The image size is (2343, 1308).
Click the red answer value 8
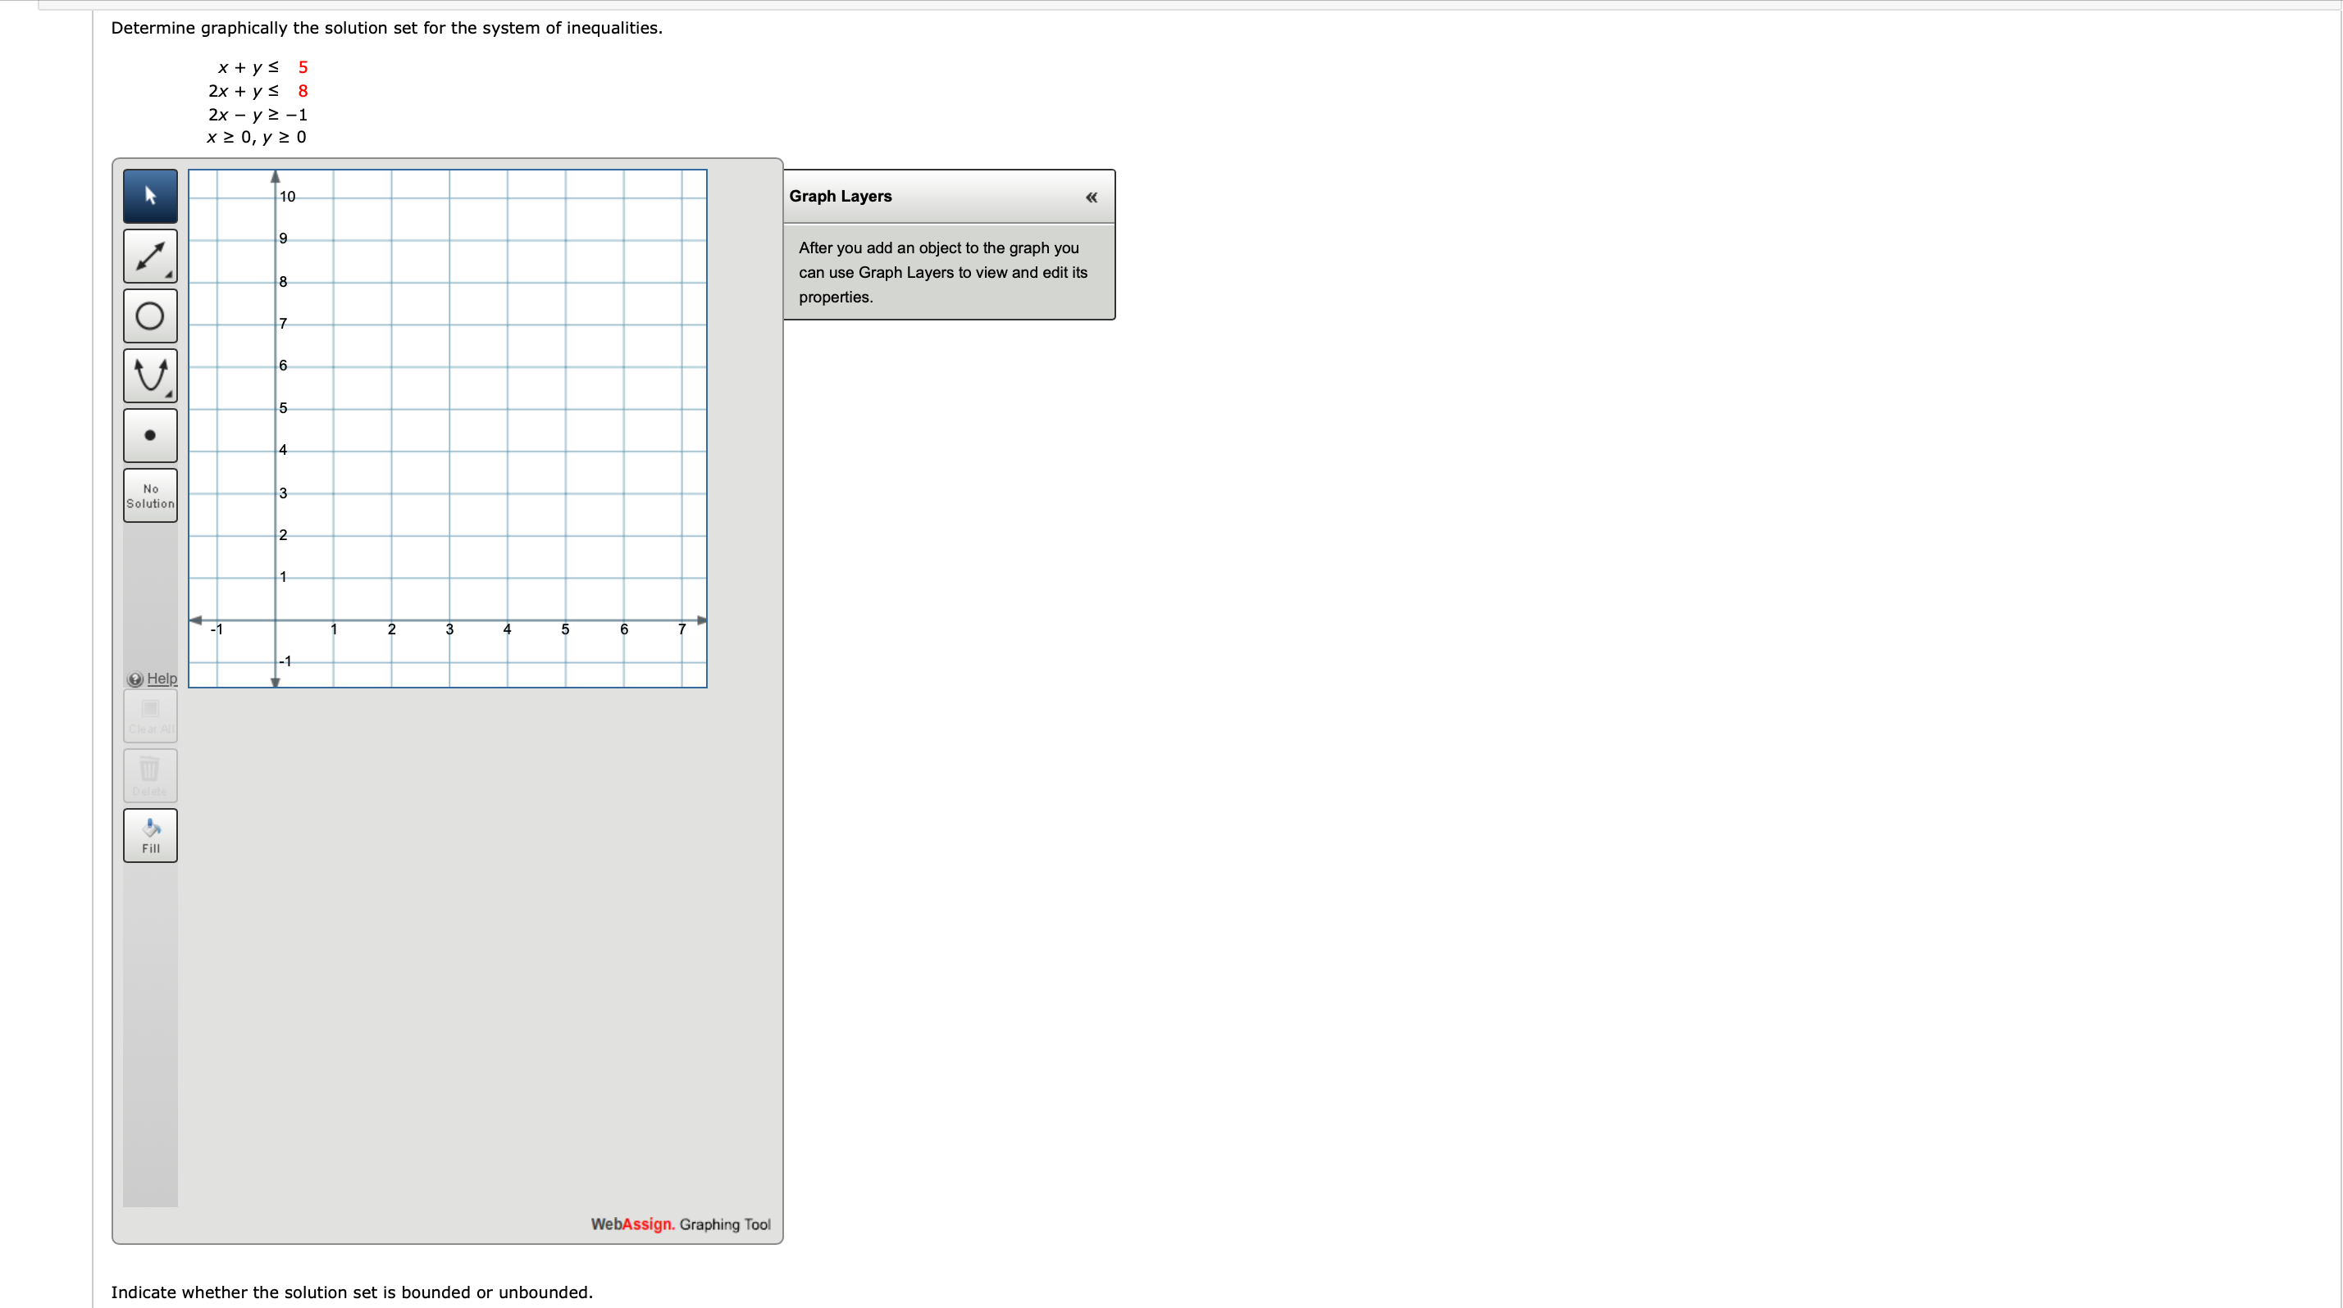tap(302, 91)
